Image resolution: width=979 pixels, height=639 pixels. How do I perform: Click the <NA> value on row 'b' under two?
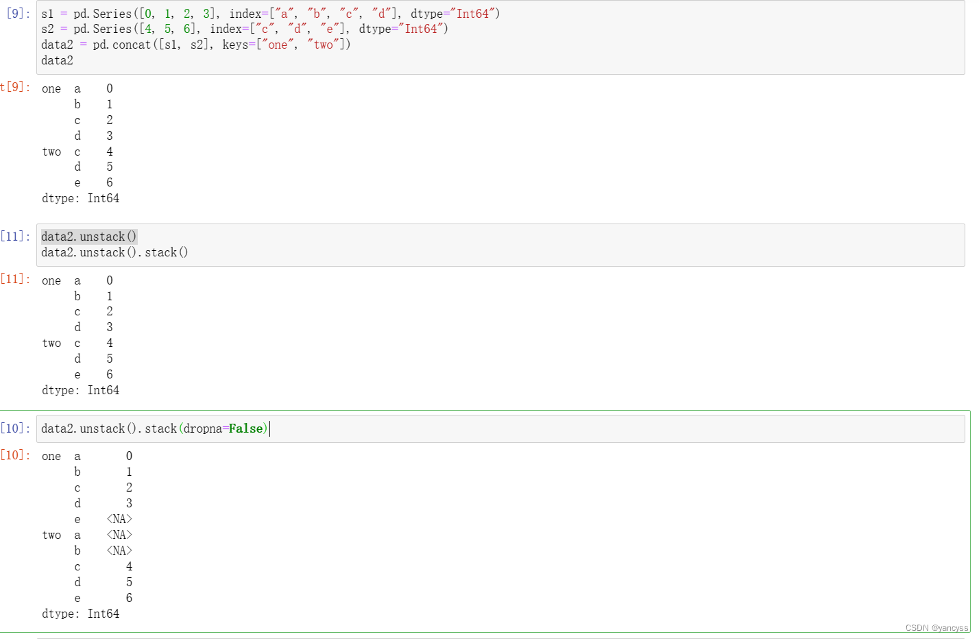[119, 551]
